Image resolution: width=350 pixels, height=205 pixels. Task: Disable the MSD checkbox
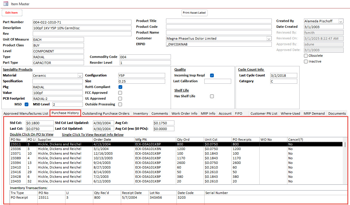click(x=26, y=104)
